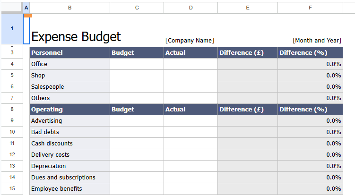Click the Personnel section header cell
This screenshot has width=355, height=195.
[x=69, y=52]
